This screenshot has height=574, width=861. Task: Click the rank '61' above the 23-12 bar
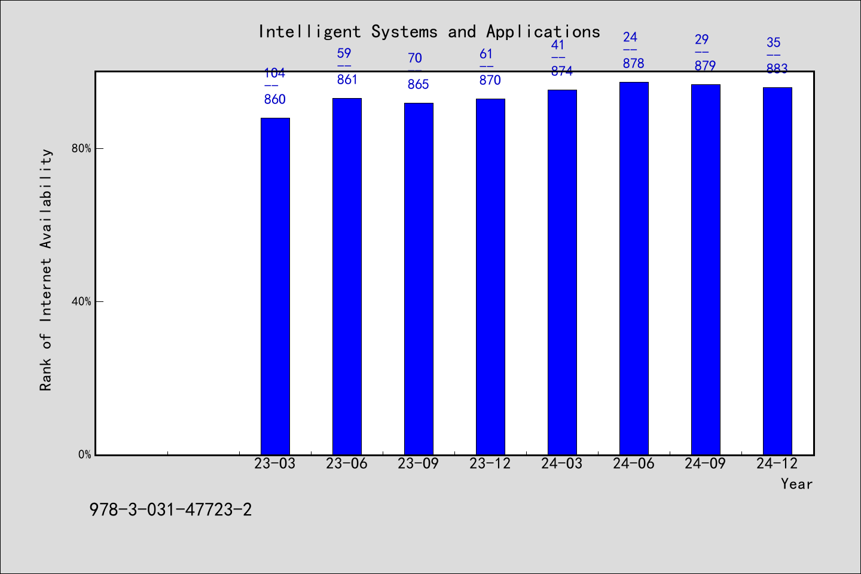486,54
